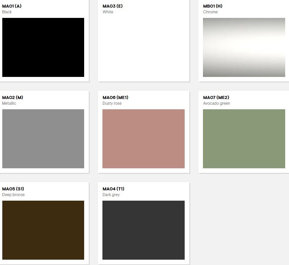Click the "Avocado green" name text
The height and width of the screenshot is (265, 289).
pyautogui.click(x=216, y=104)
